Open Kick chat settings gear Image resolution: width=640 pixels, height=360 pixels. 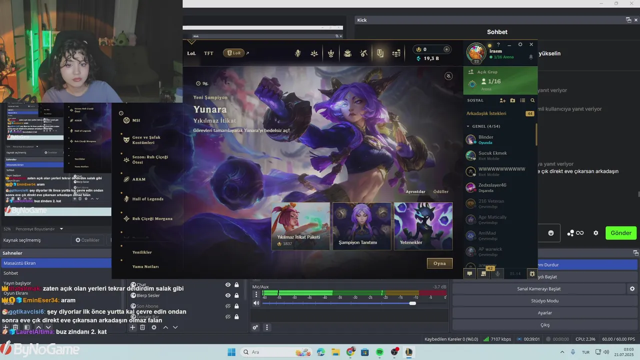(x=595, y=233)
